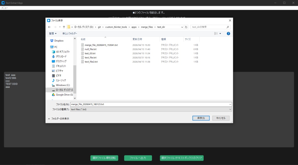The height and width of the screenshot is (165, 298).
Task: Click the 0 KB size cell
Action: click(196, 49)
